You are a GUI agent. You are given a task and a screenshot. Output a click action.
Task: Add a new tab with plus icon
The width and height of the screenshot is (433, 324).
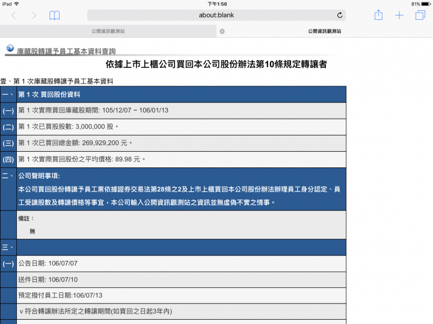[x=399, y=16]
